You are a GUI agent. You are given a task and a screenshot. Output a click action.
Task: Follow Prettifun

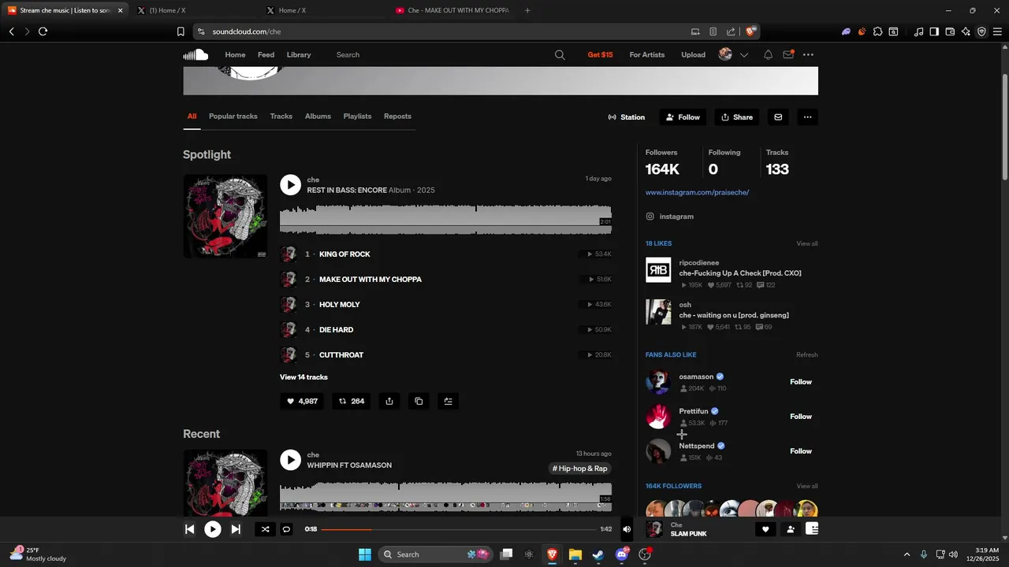801,417
